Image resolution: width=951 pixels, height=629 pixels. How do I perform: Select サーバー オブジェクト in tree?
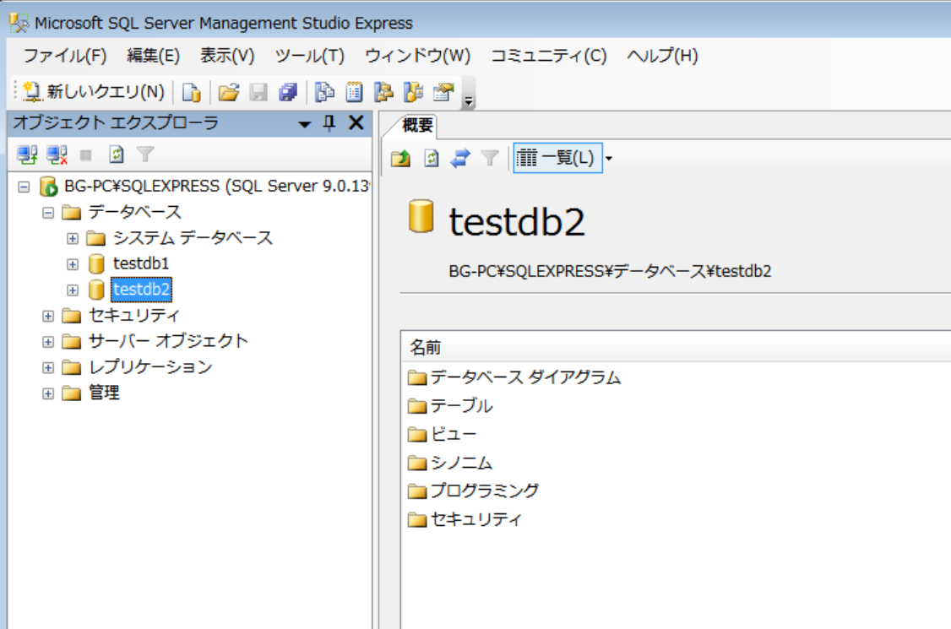pyautogui.click(x=168, y=341)
